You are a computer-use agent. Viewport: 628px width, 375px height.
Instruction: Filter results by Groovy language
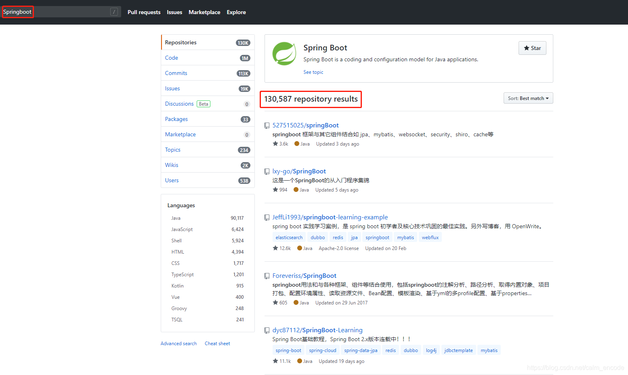point(208,308)
